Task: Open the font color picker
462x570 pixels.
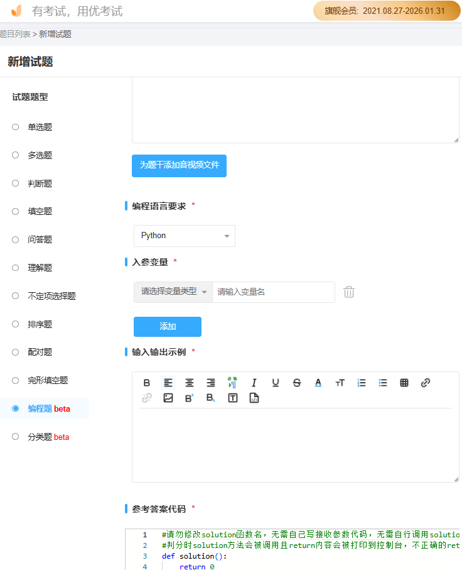Action: click(x=318, y=383)
